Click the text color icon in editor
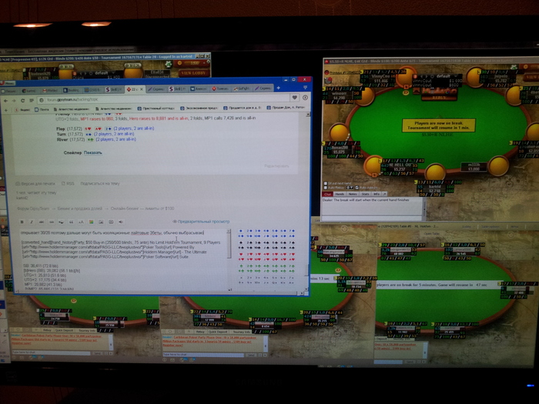This screenshot has width=539, height=404. tap(91, 222)
